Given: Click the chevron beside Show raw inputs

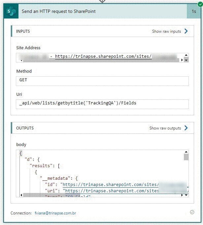Looking at the screenshot, I should [186, 31].
